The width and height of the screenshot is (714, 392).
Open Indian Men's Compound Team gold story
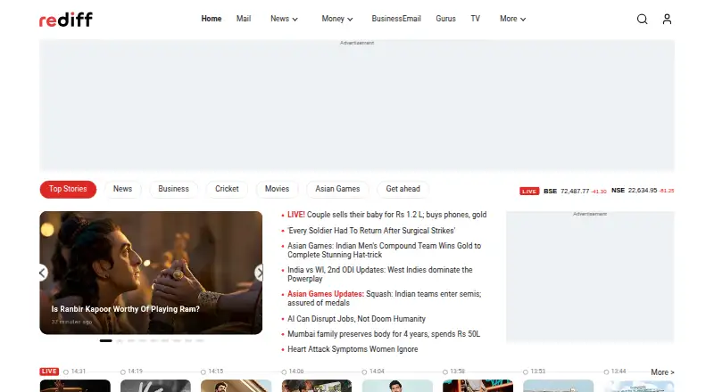(x=385, y=250)
